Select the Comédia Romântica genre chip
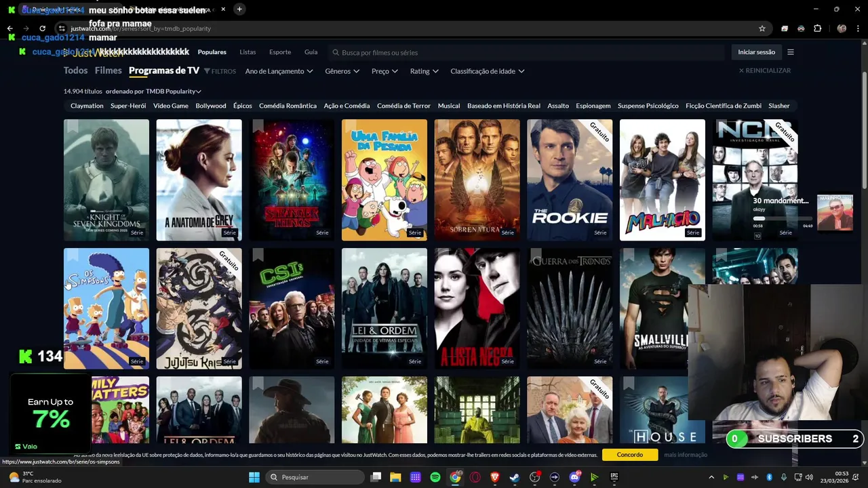 [x=288, y=106]
